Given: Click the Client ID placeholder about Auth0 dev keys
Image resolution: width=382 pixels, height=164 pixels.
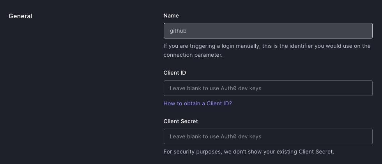Looking at the screenshot, I should pyautogui.click(x=216, y=88).
